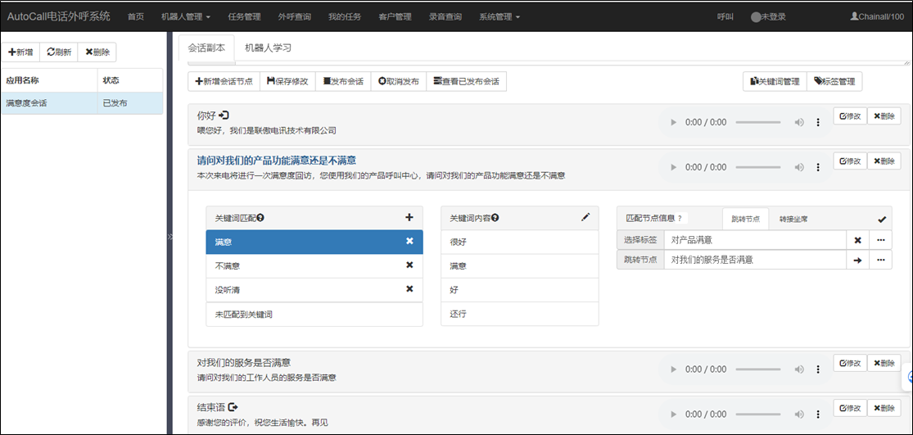
Task: Click the volume slider of 你好 audio player
Action: (760, 122)
